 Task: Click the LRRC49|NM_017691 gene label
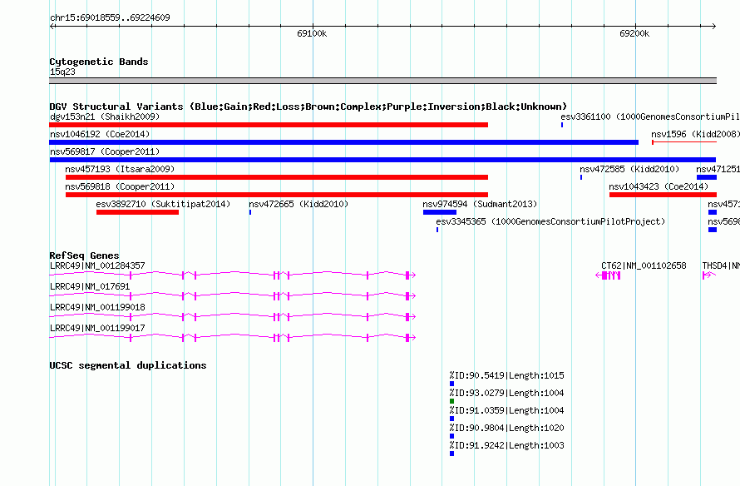90,286
